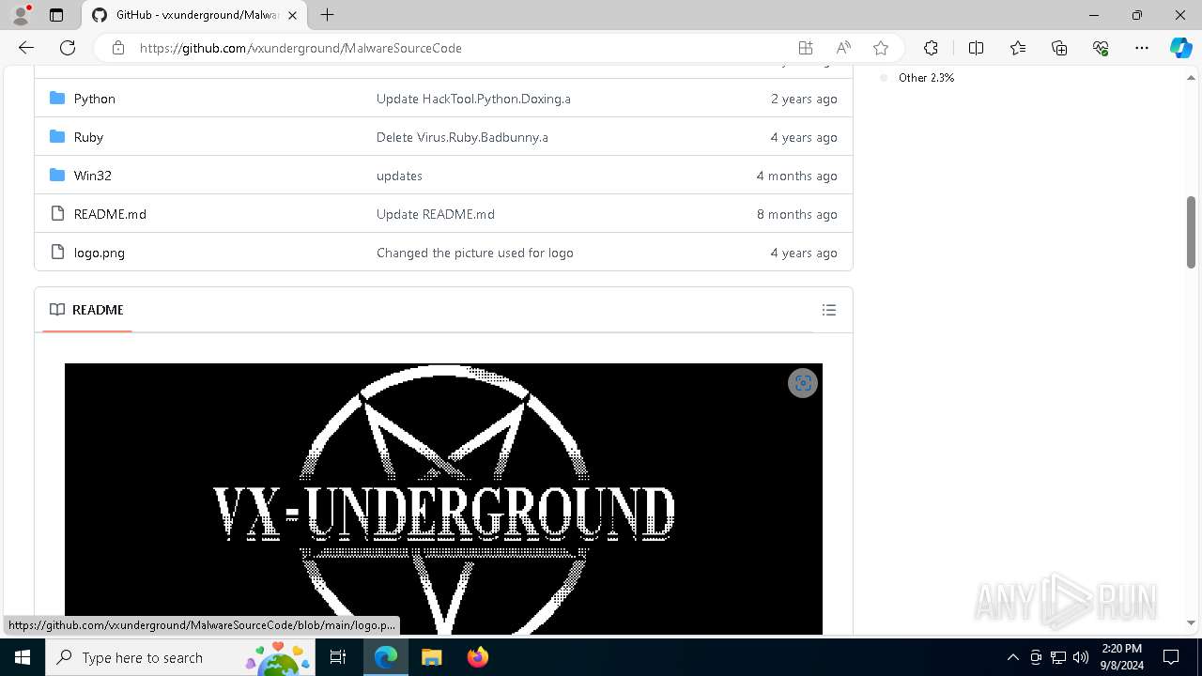Toggle Split screen view
The height and width of the screenshot is (676, 1202).
coord(976,48)
